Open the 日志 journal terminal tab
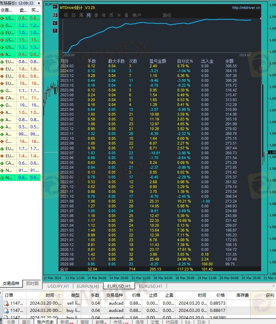This screenshot has width=276, height=324. tap(201, 322)
